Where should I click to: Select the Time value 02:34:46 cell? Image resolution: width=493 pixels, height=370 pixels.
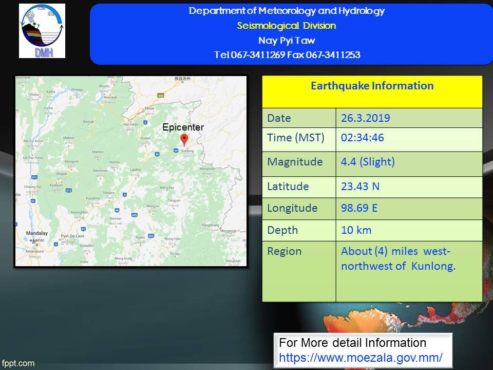[x=409, y=138]
